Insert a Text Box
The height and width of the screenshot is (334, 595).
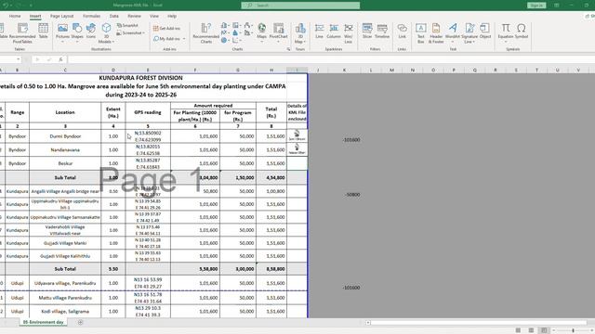pos(421,33)
